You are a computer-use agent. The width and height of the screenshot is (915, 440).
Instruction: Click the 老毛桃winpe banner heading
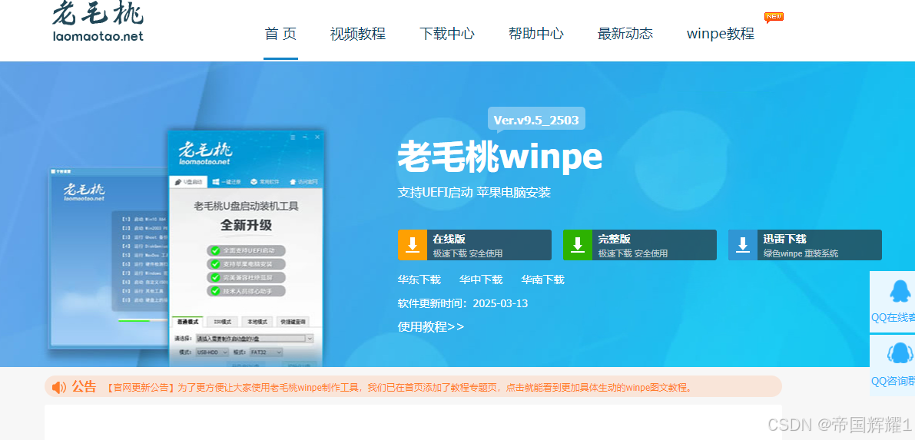click(x=500, y=157)
